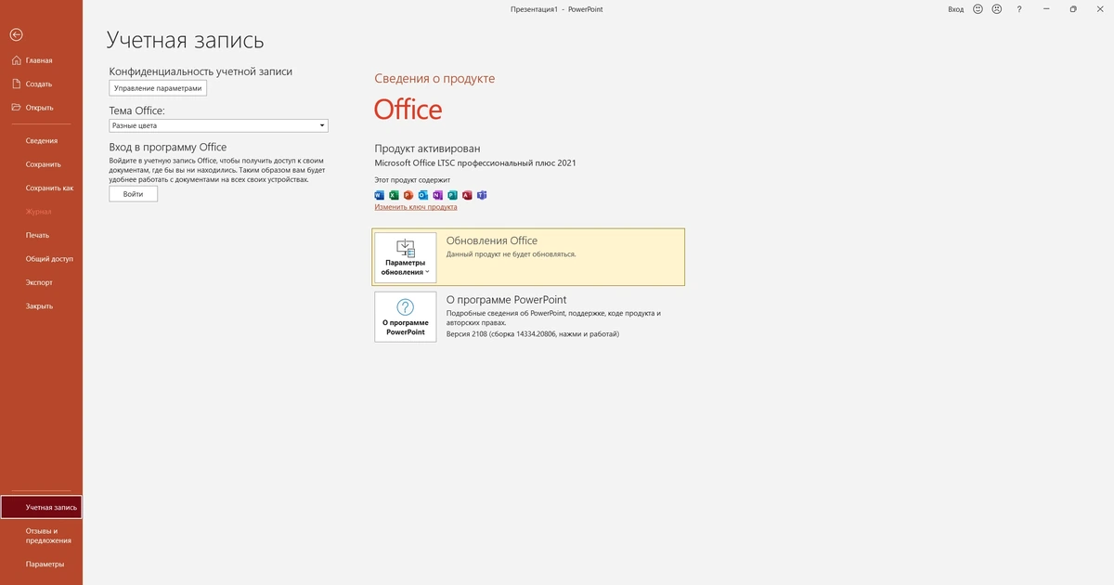Click the Outlook app icon
This screenshot has height=585, width=1114.
click(x=422, y=195)
